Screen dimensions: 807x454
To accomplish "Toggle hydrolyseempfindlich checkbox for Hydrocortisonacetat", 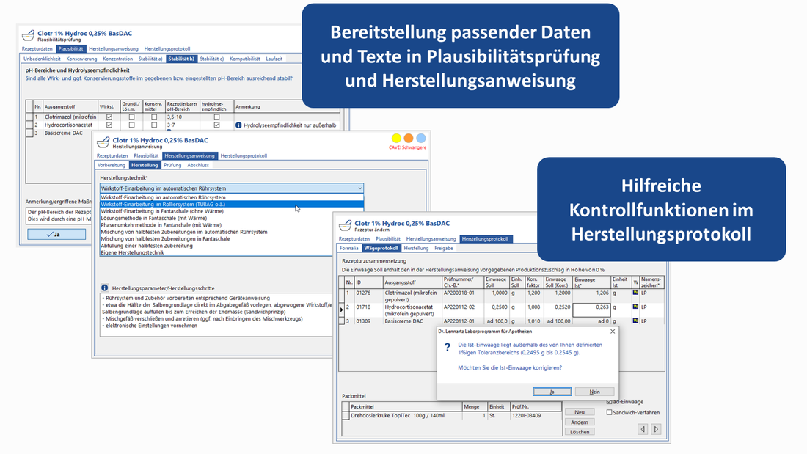I will 216,125.
